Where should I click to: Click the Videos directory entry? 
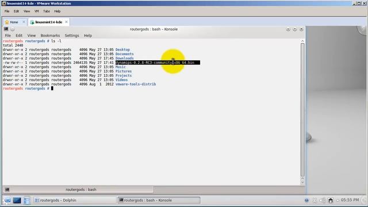click(x=121, y=80)
